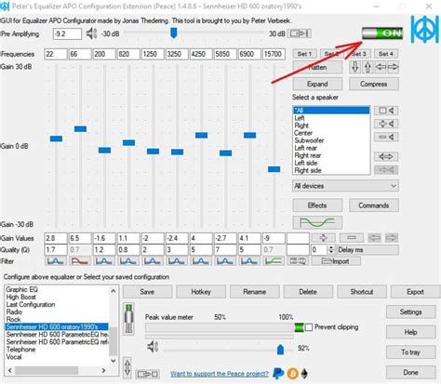Click the 15700 Hz gain slider handle
The image size is (441, 384).
pyautogui.click(x=274, y=169)
